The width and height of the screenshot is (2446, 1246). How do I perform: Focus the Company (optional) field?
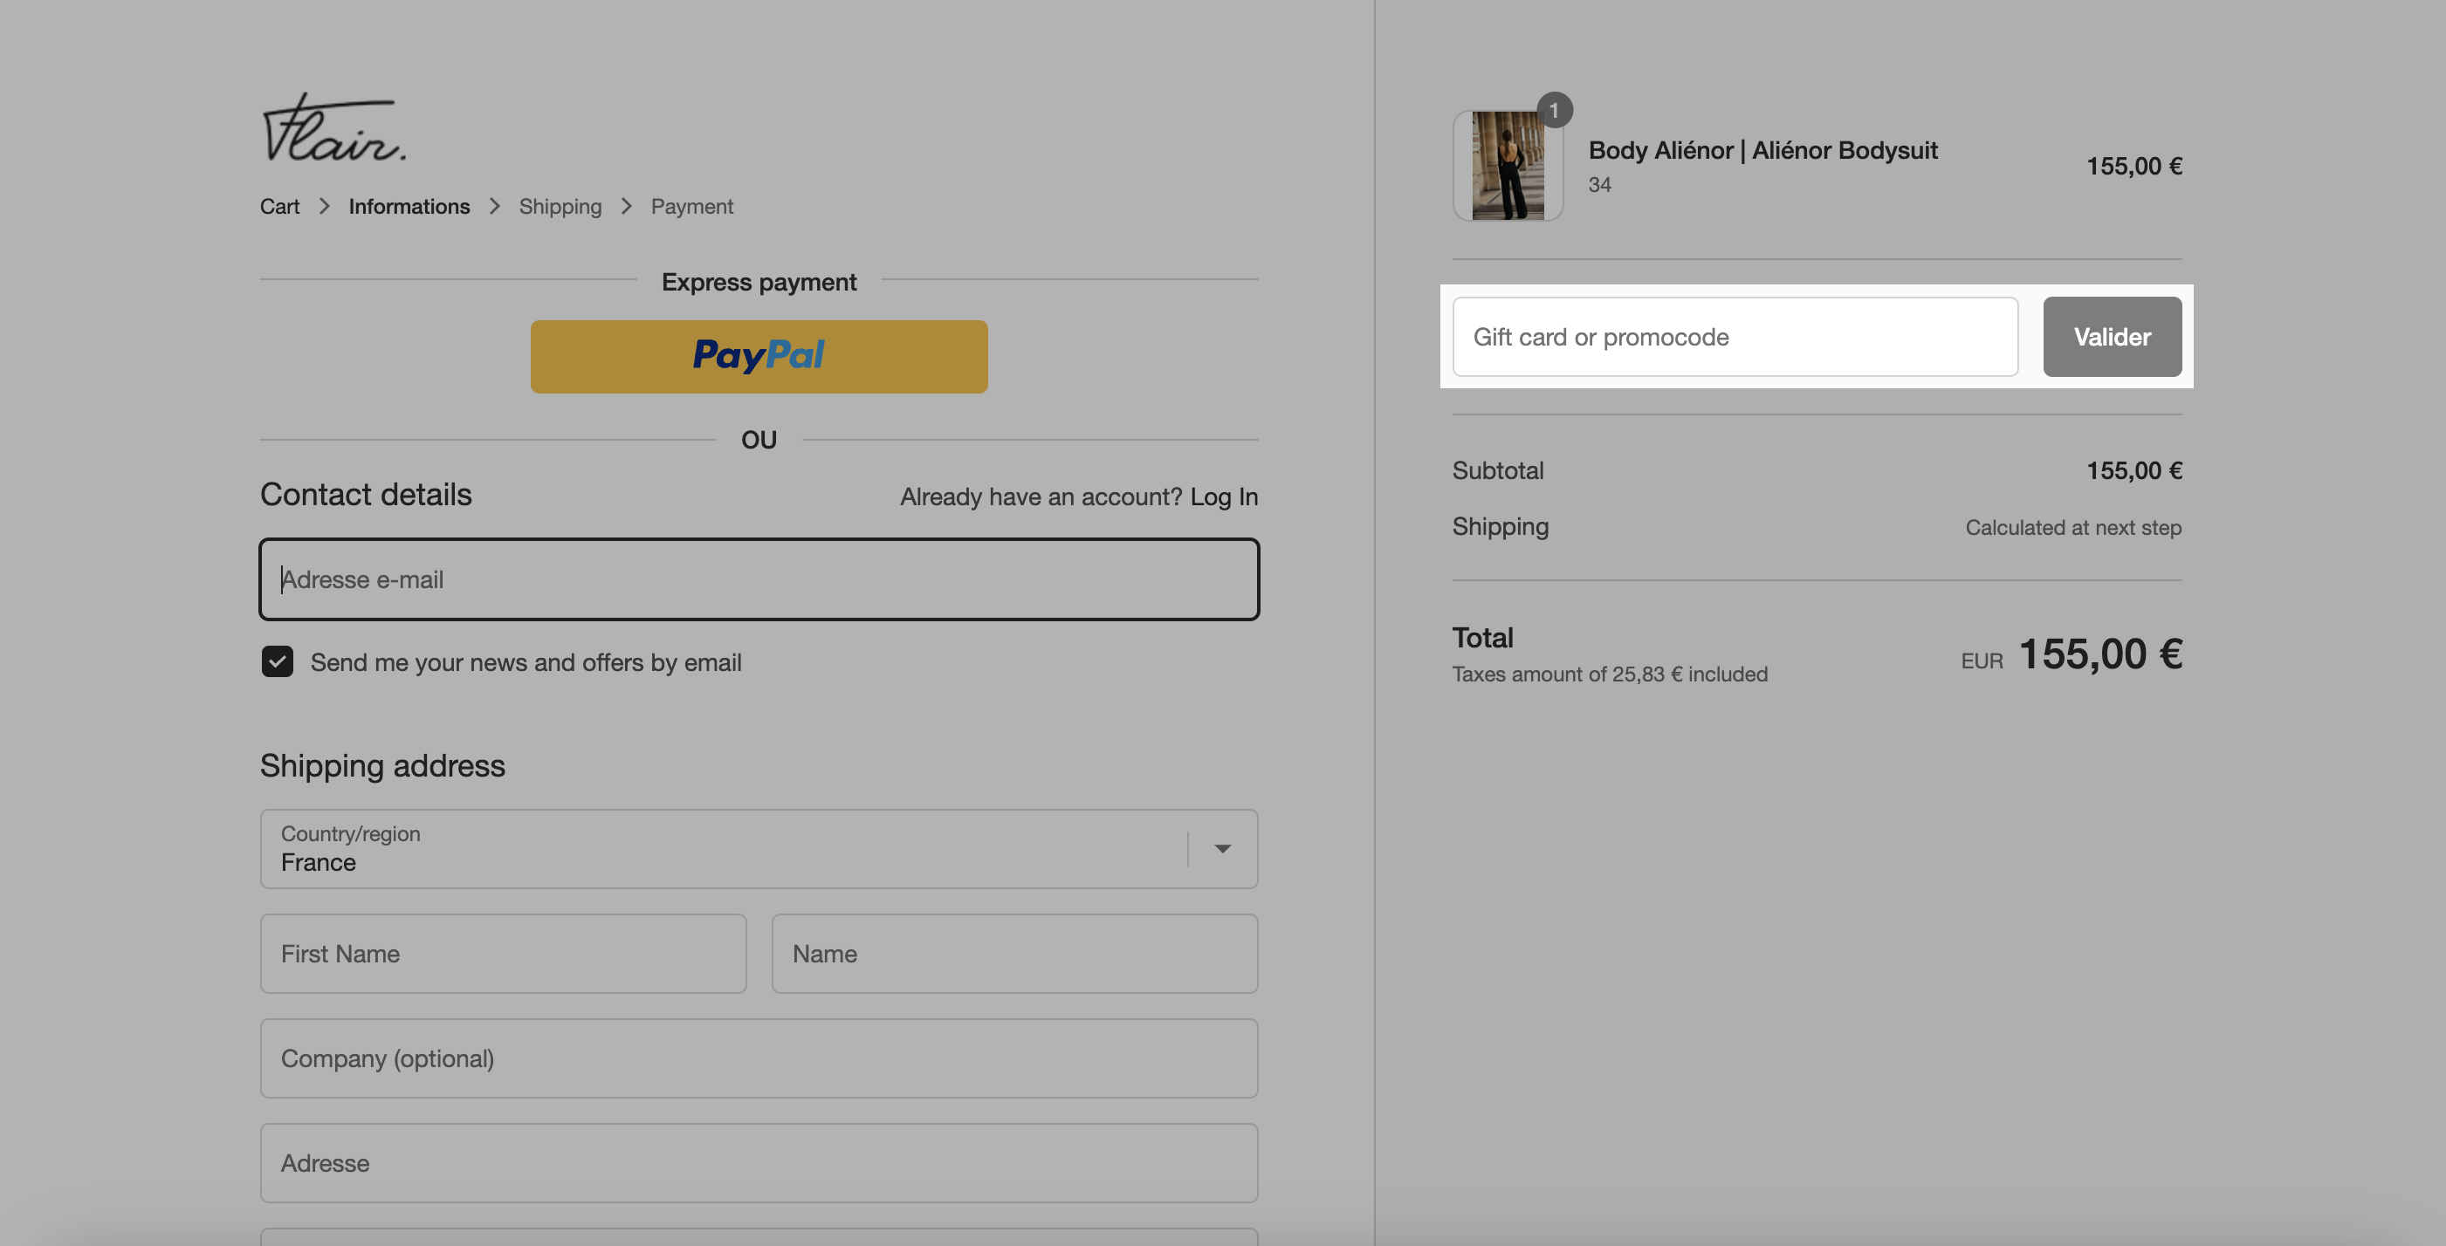(759, 1058)
